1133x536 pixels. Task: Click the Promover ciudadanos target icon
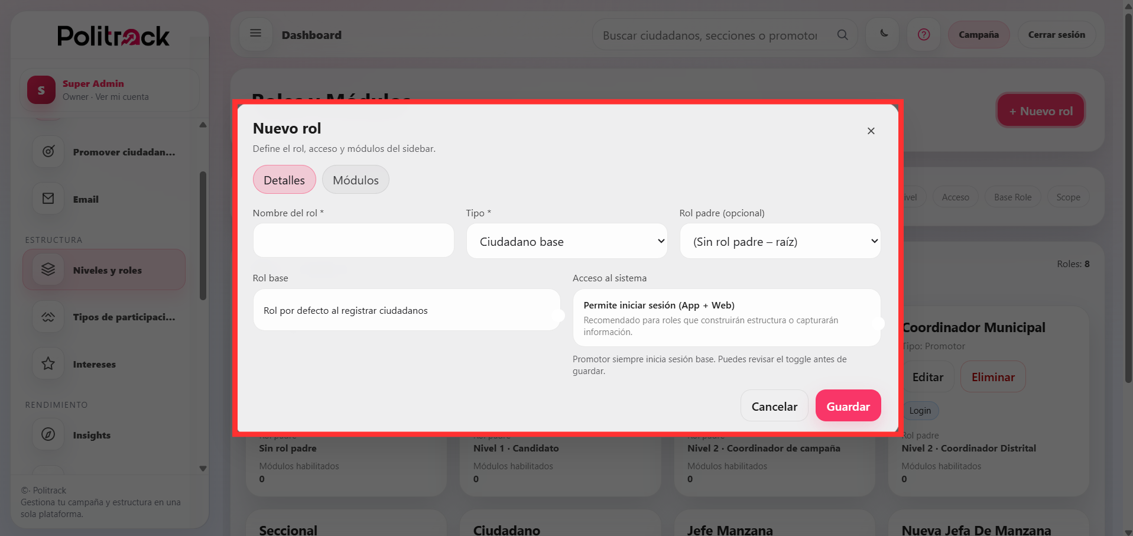coord(48,151)
